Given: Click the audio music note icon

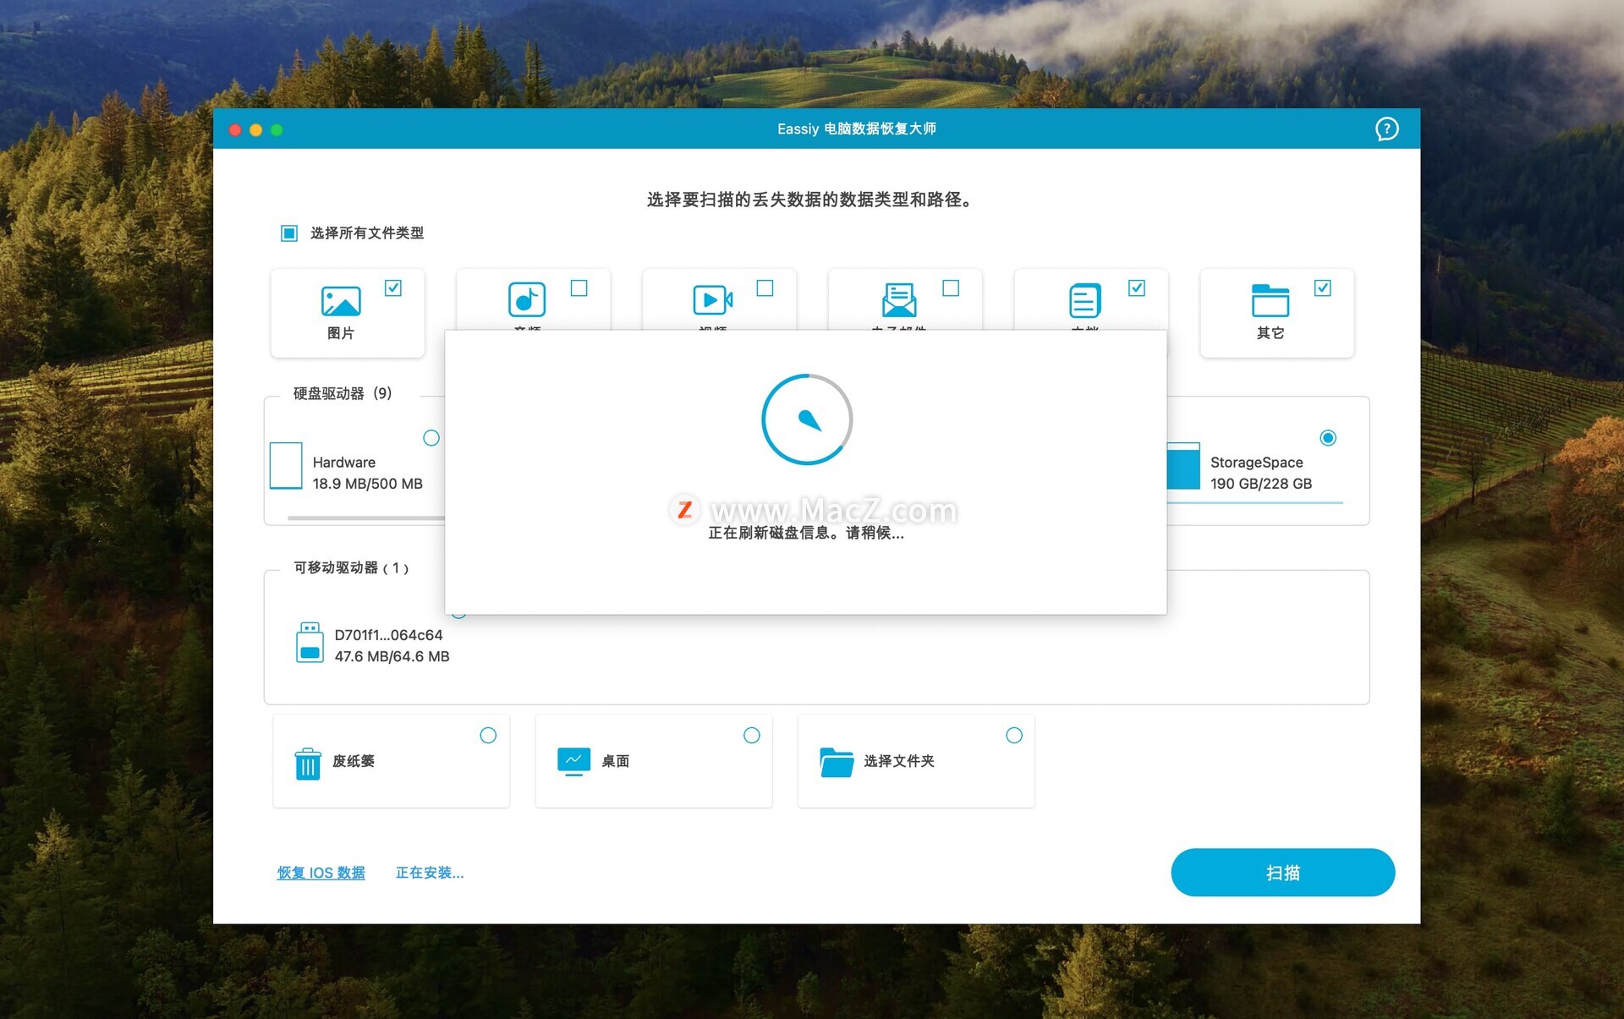Looking at the screenshot, I should 526,299.
